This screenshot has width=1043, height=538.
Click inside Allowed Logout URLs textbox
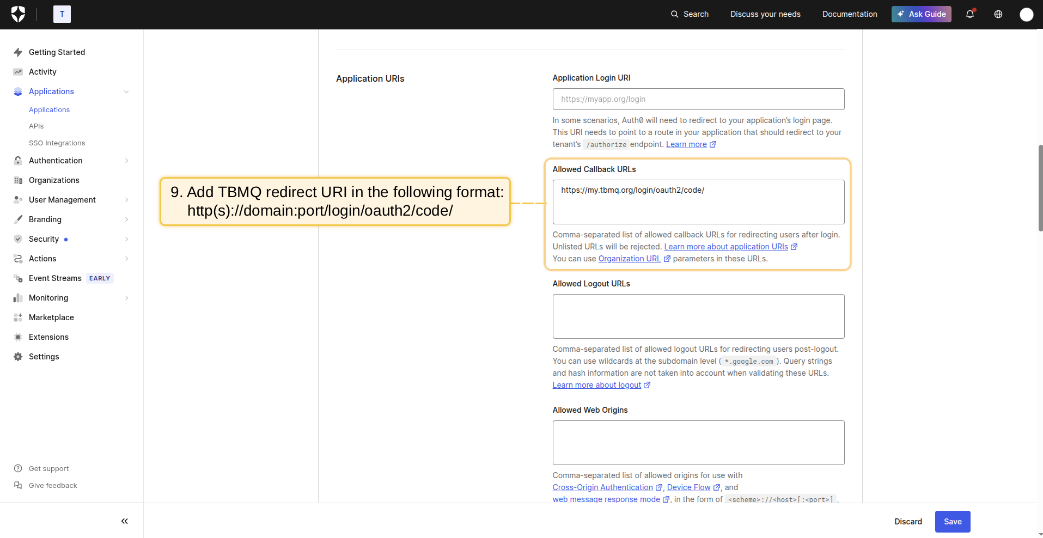[698, 316]
